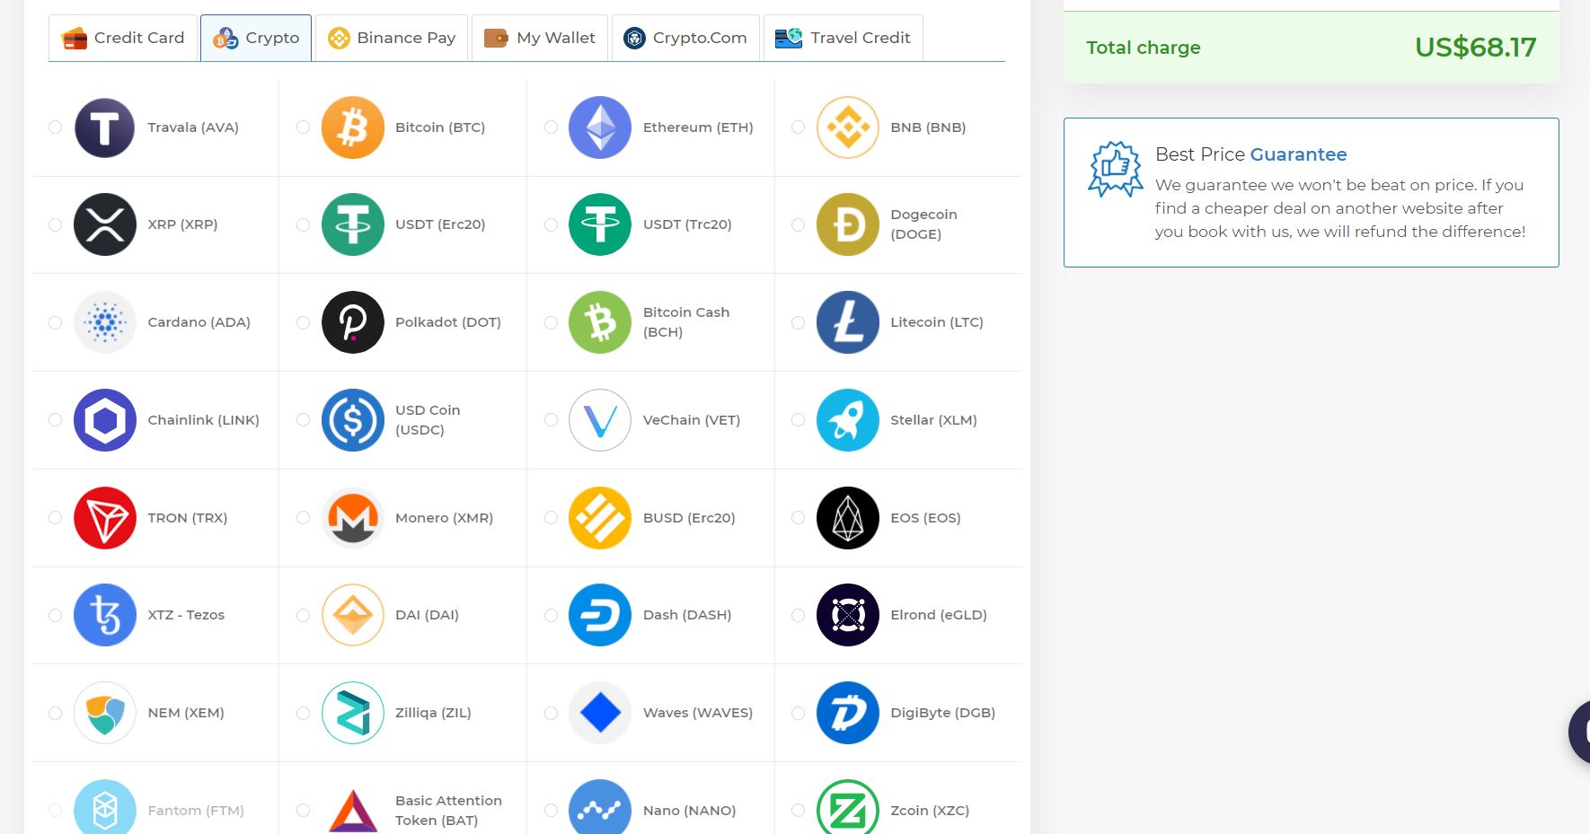Screen dimensions: 1590x834
Task: Click the XTZ - Tezos label
Action: (186, 615)
